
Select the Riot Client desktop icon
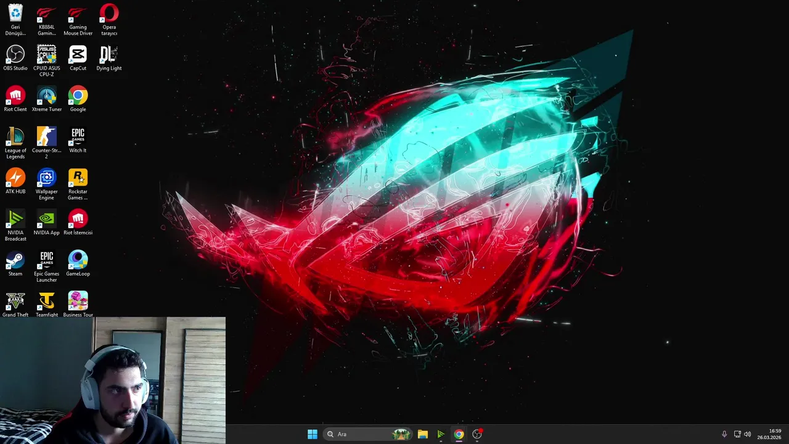tap(15, 99)
